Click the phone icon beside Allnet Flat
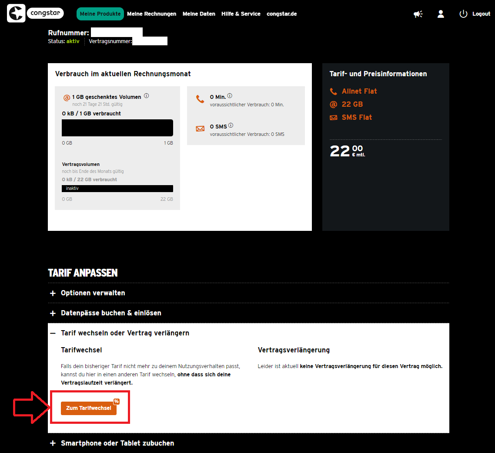The width and height of the screenshot is (495, 453). [x=334, y=91]
